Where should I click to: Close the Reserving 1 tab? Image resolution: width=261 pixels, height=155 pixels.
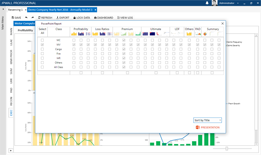26,10
